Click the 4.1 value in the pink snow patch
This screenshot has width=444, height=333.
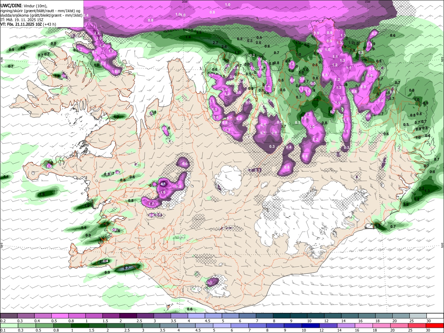tap(163, 184)
